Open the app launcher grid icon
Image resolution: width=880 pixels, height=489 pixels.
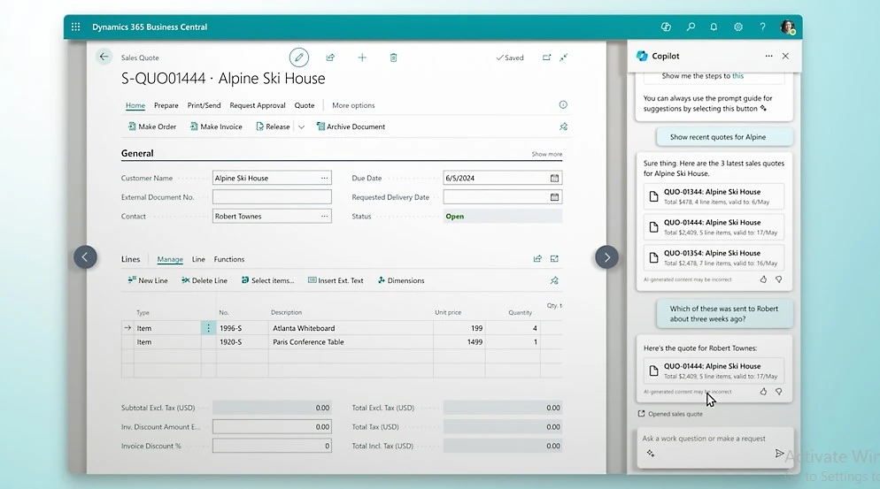pyautogui.click(x=76, y=27)
